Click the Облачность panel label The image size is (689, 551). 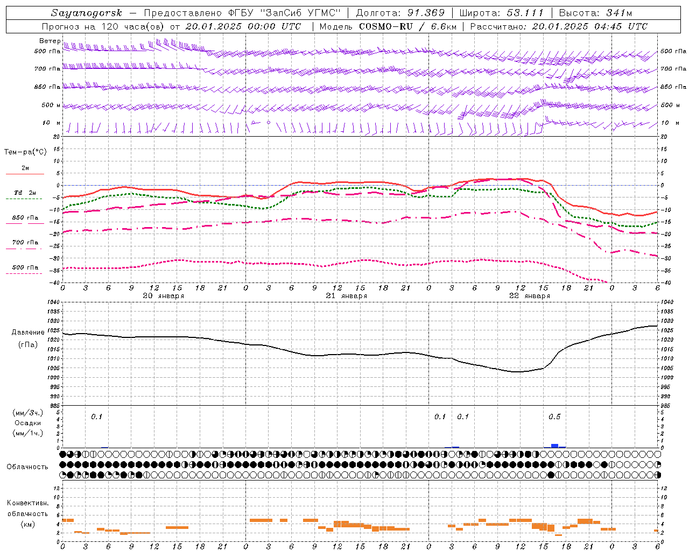27,467
